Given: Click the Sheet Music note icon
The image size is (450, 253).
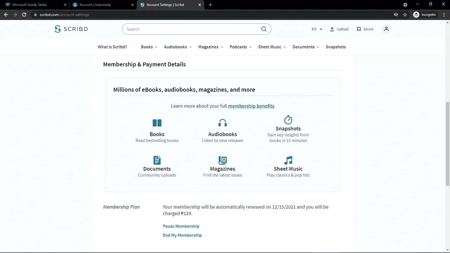Looking at the screenshot, I should 288,160.
